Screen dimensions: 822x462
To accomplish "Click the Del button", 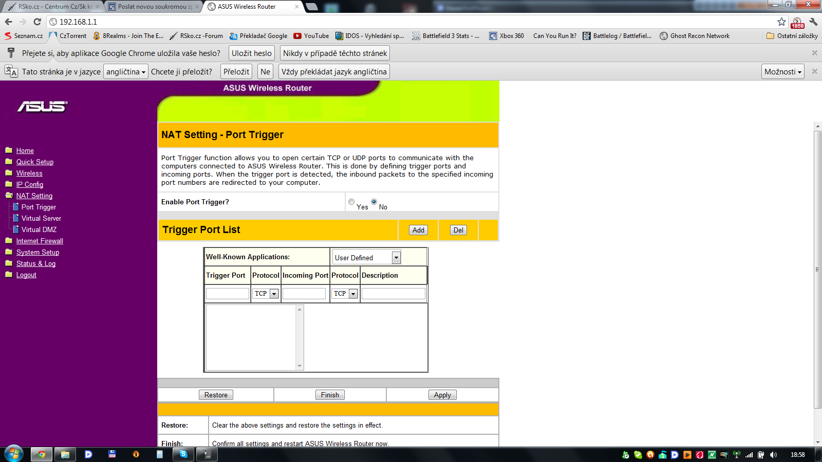I will point(458,230).
